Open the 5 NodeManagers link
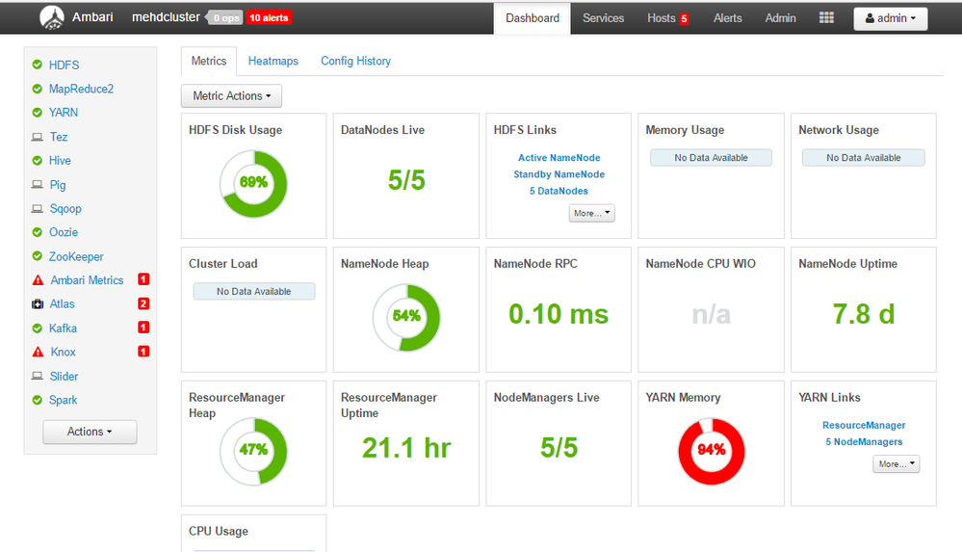This screenshot has width=962, height=552. coord(864,441)
